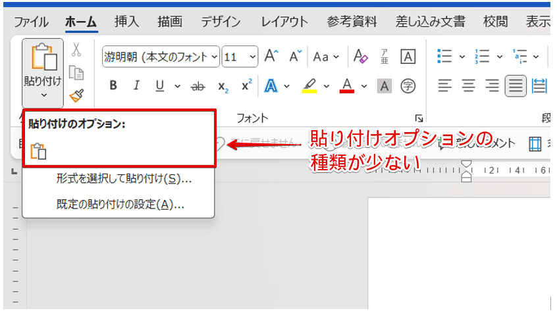Open the Font dialog launcher
Viewport: 557px width, 311px height.
click(419, 118)
